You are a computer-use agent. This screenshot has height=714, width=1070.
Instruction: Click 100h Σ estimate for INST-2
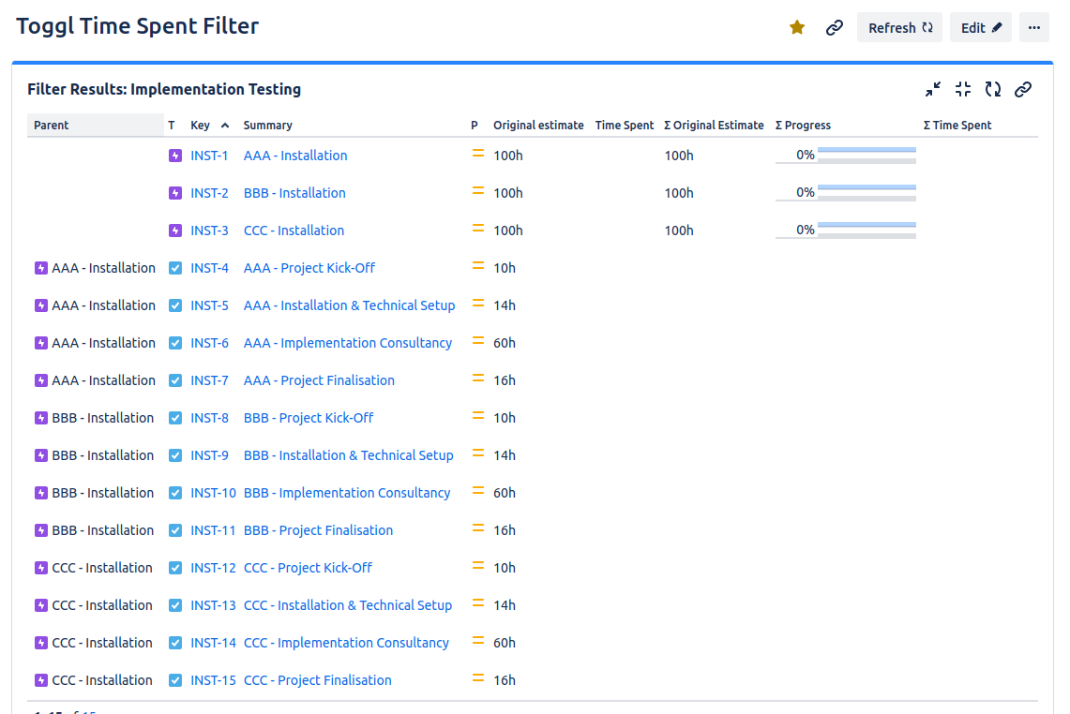[679, 193]
